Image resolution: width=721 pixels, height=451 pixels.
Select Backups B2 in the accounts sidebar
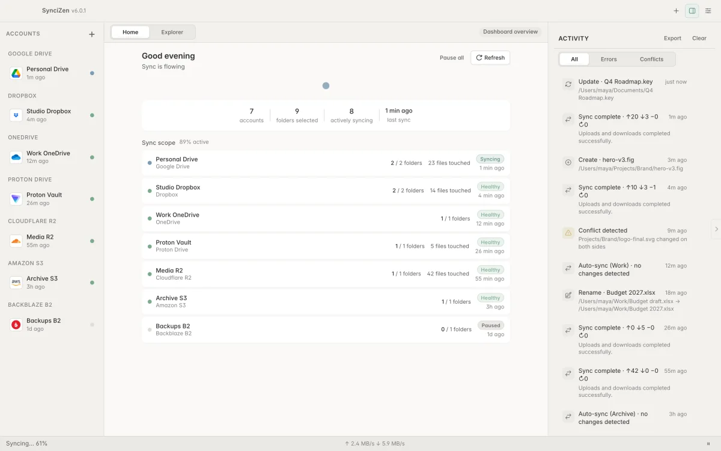click(x=52, y=325)
